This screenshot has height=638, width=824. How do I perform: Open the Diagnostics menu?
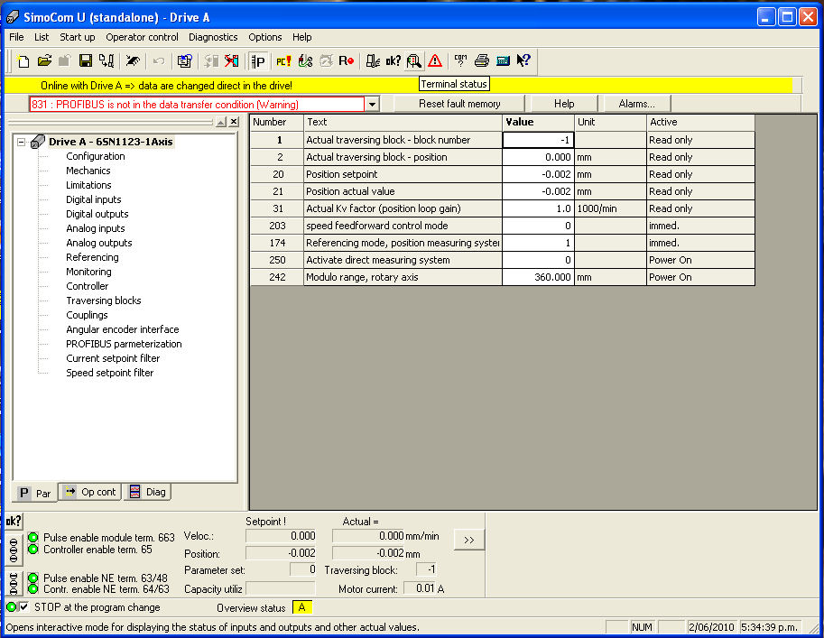[213, 37]
